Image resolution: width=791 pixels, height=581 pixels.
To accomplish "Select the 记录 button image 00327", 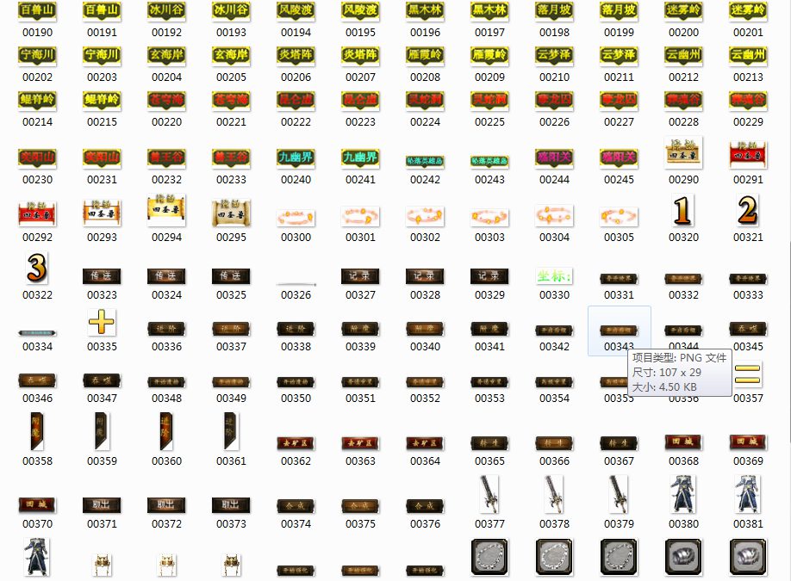I will point(360,276).
